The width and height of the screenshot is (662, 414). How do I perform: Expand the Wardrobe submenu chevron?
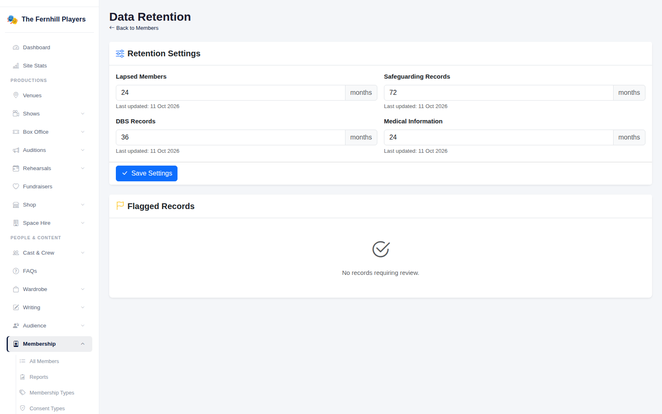tap(83, 289)
